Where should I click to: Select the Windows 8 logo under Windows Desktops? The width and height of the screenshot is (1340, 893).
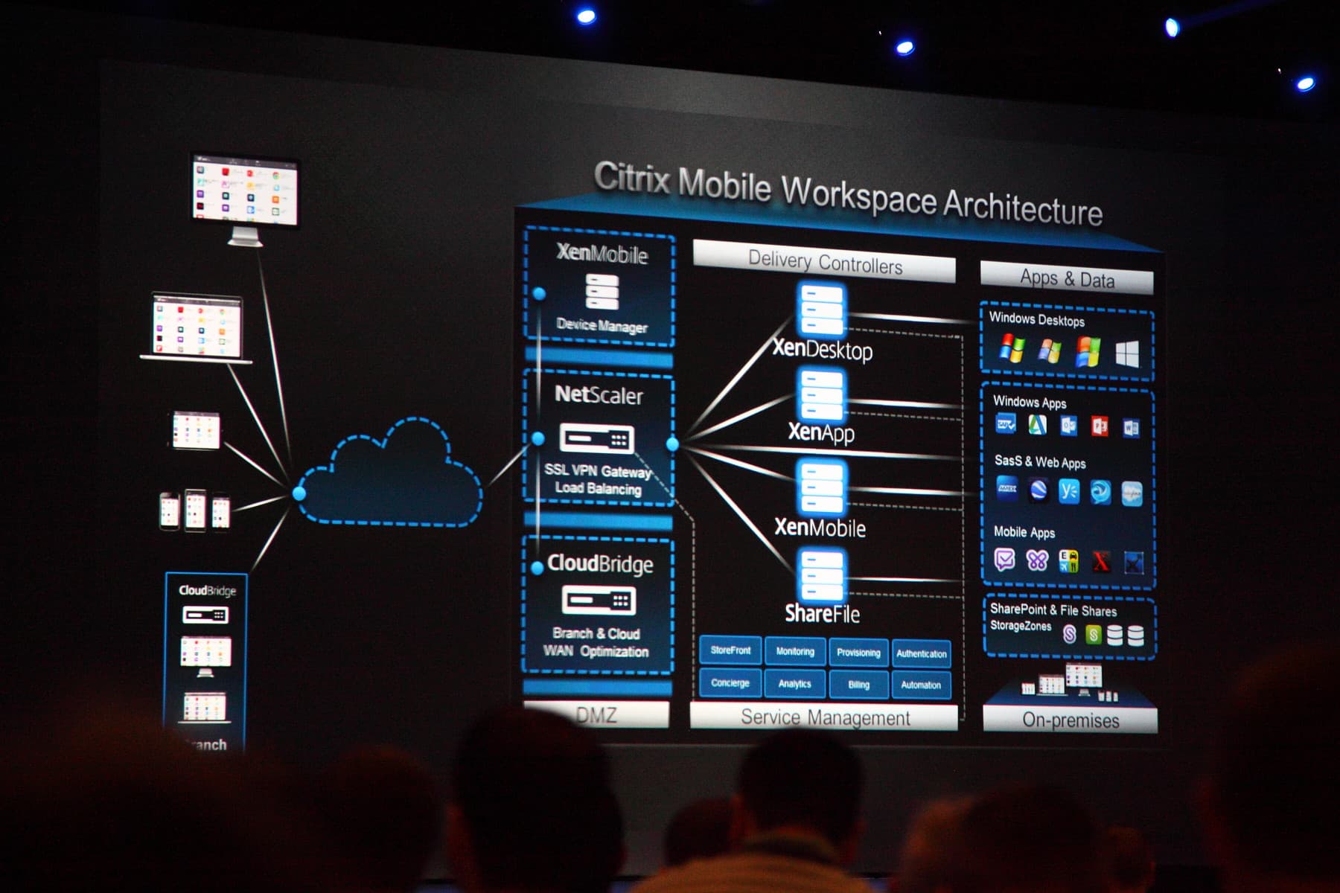1127,353
